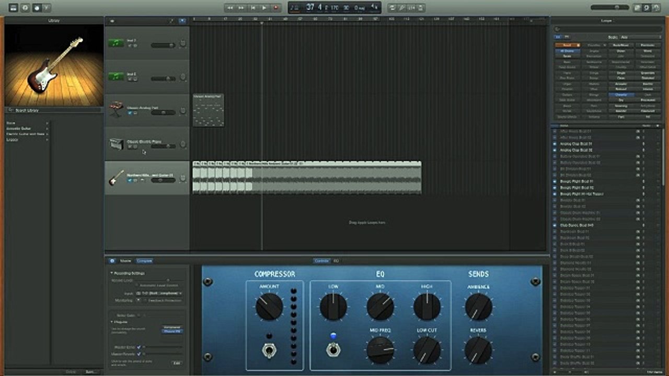
Task: Solo the guitar audio track
Action: (x=135, y=180)
